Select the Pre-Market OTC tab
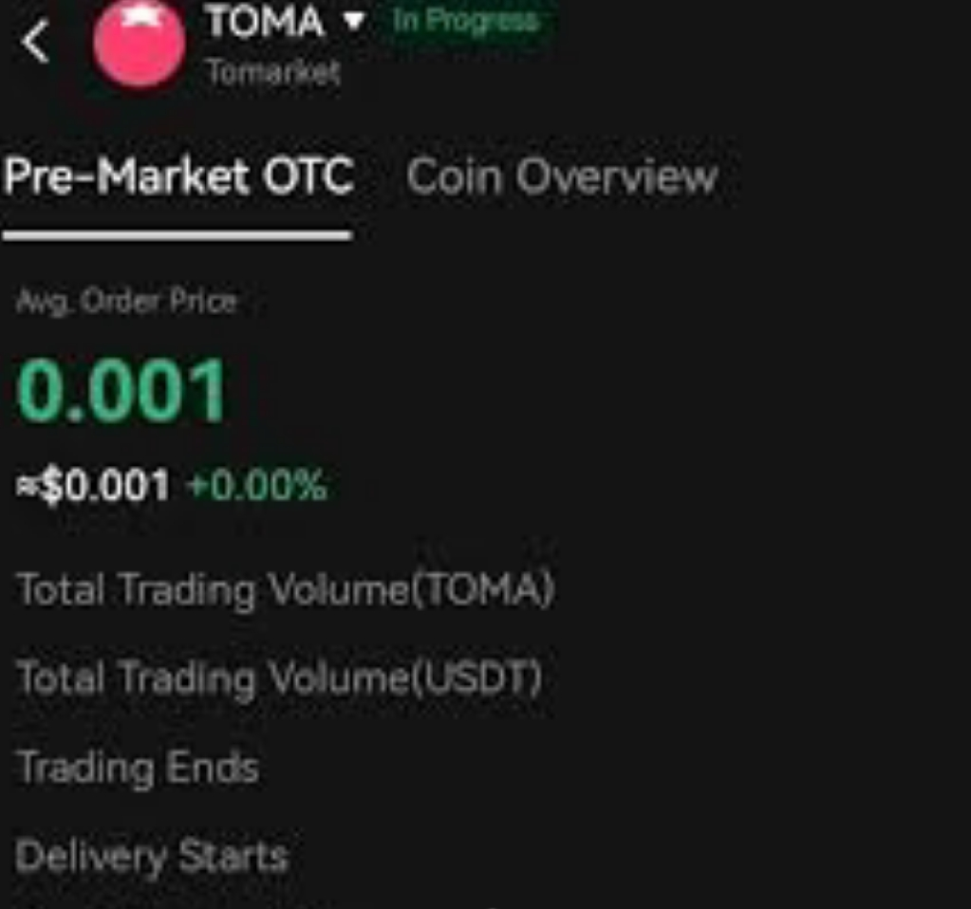The height and width of the screenshot is (909, 971). click(x=178, y=176)
